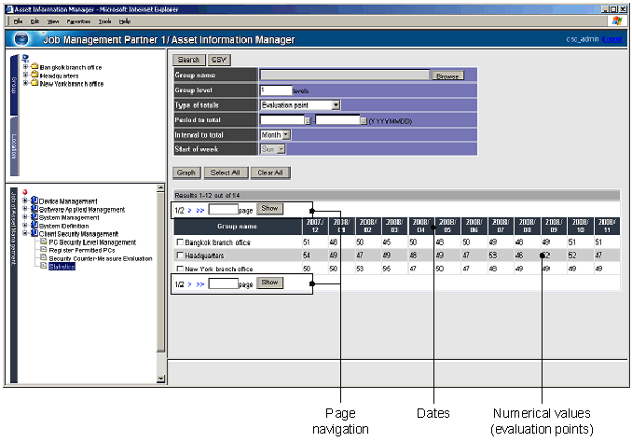Open the Interval to total dropdown
632x442 pixels.
285,135
